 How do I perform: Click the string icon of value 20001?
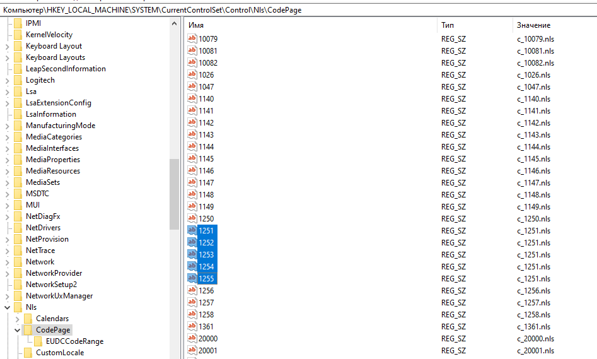click(192, 350)
